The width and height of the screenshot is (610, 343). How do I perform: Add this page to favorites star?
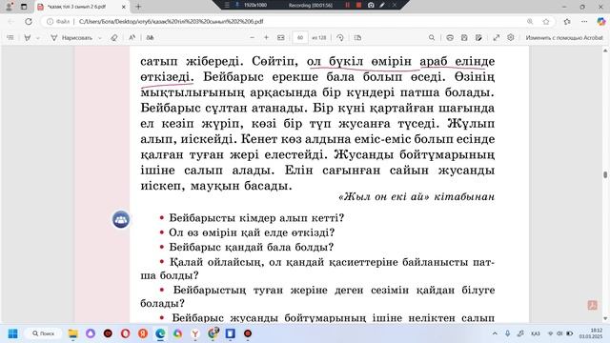546,21
